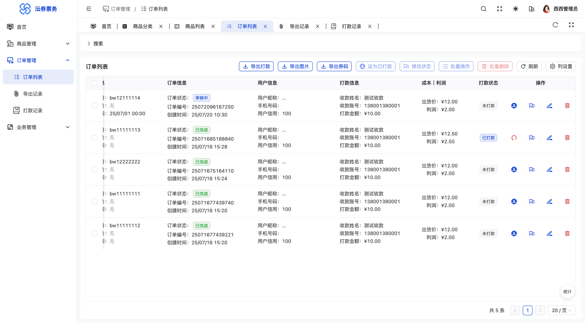Image resolution: width=585 pixels, height=323 pixels.
Task: Click the 列设置 column settings button
Action: (561, 66)
